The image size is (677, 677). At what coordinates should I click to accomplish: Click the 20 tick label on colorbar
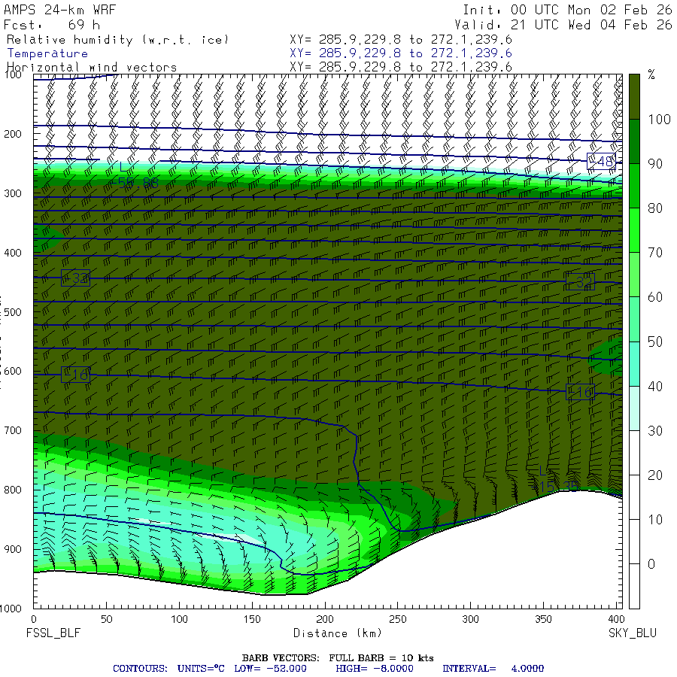655,475
